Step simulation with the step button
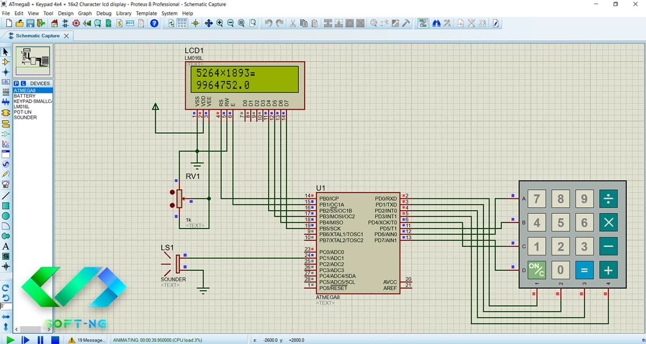646x344 pixels. pos(25,340)
